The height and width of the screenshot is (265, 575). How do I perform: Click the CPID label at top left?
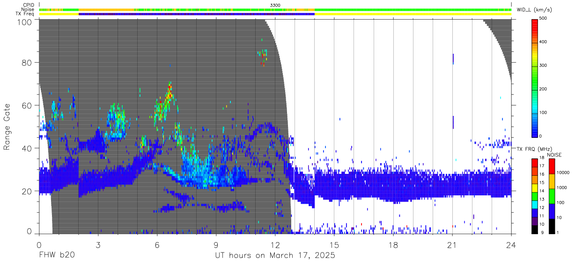tap(28, 5)
